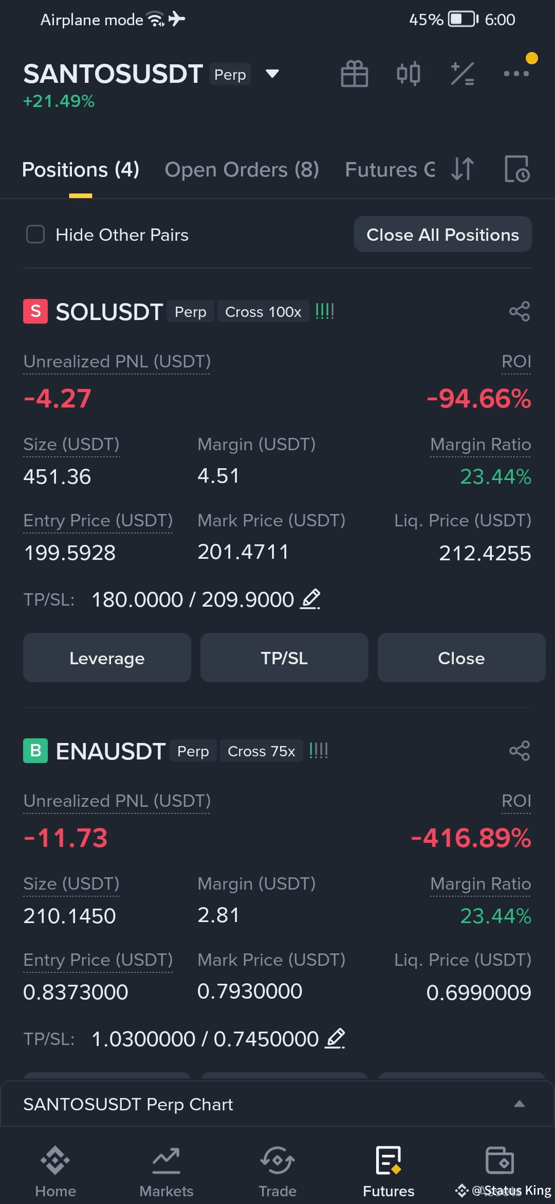Open the gift rewards icon
Viewport: 555px width, 1204px height.
[x=355, y=74]
